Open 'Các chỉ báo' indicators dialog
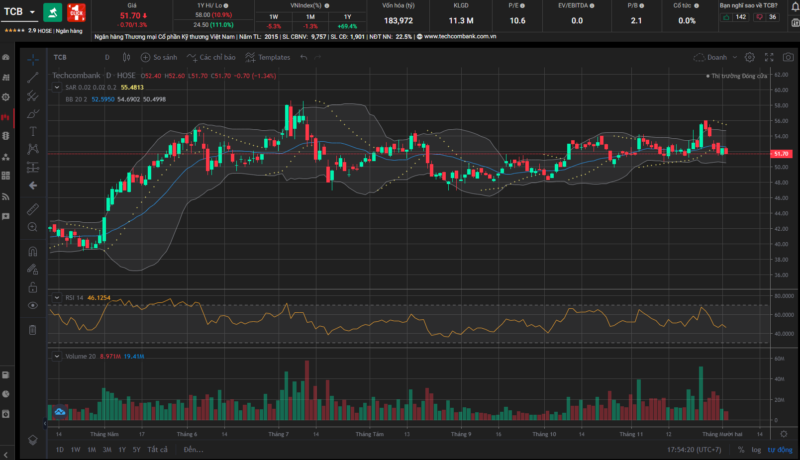 211,57
